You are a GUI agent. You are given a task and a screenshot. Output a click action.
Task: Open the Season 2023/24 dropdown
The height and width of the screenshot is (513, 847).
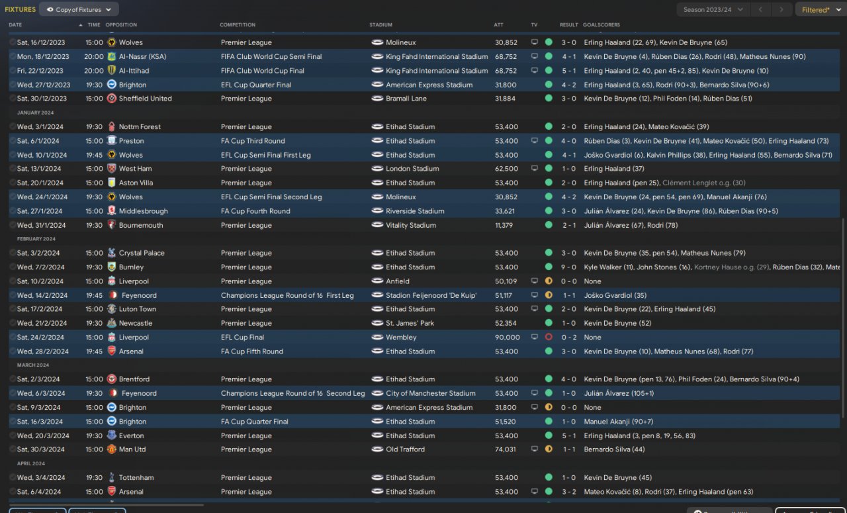tap(713, 9)
